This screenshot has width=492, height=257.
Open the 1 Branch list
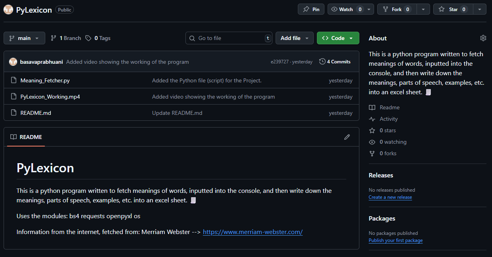coord(66,38)
